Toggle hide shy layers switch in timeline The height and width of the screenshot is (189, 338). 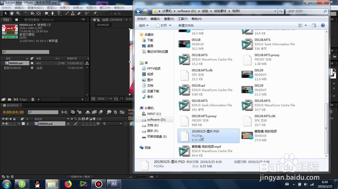click(x=88, y=112)
